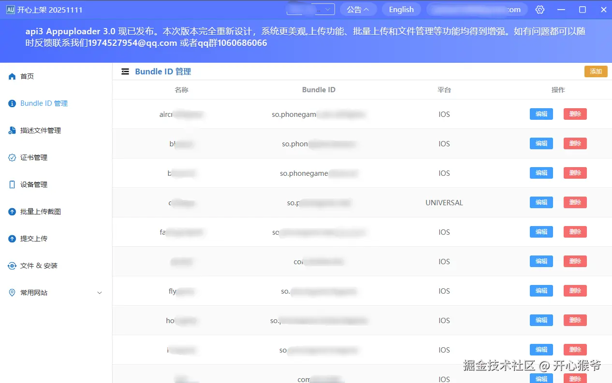Open 首页 menu item

[x=56, y=76]
